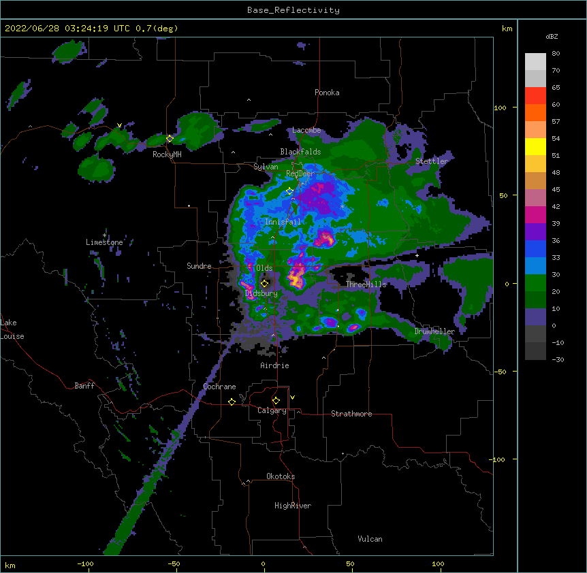Image resolution: width=587 pixels, height=573 pixels.
Task: Click the km unit label at top right
Action: point(507,29)
